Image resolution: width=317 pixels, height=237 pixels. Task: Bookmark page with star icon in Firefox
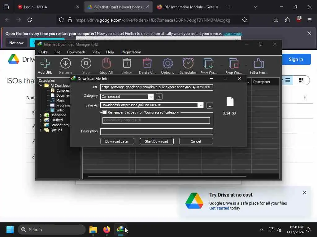pyautogui.click(x=245, y=20)
